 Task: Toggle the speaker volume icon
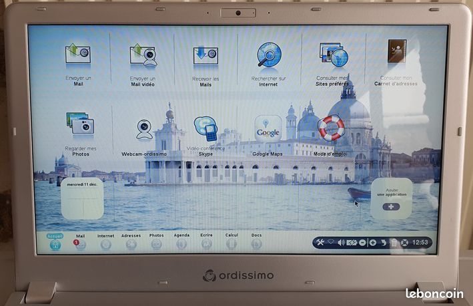click(341, 243)
